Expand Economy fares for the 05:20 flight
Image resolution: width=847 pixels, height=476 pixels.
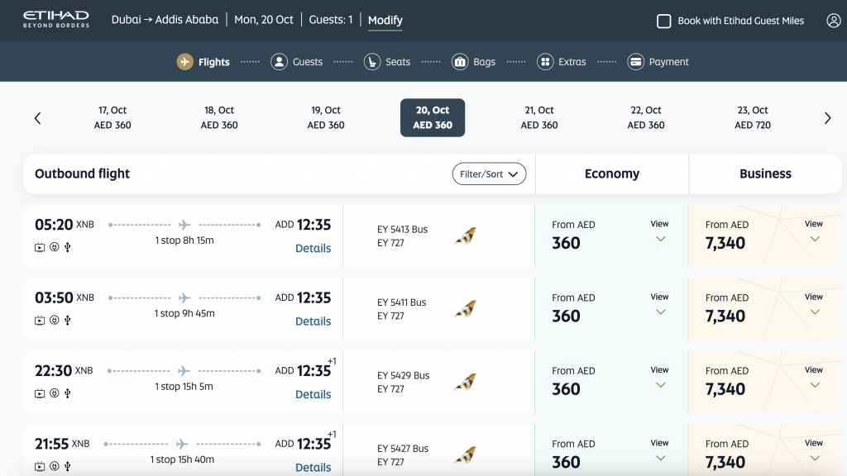[x=659, y=233]
